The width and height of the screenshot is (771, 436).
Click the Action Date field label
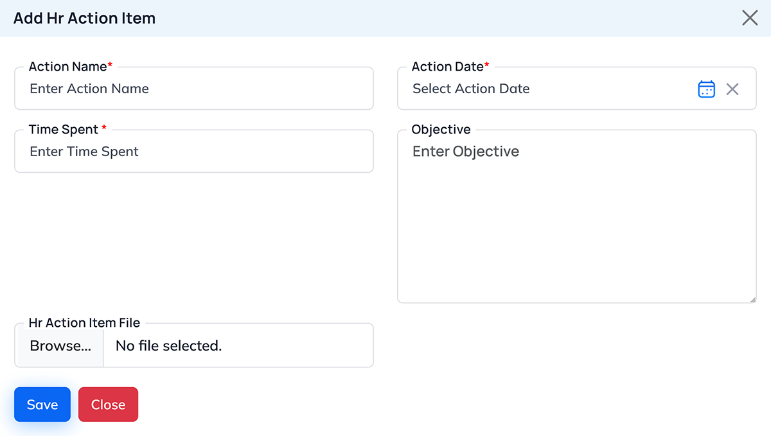(447, 67)
